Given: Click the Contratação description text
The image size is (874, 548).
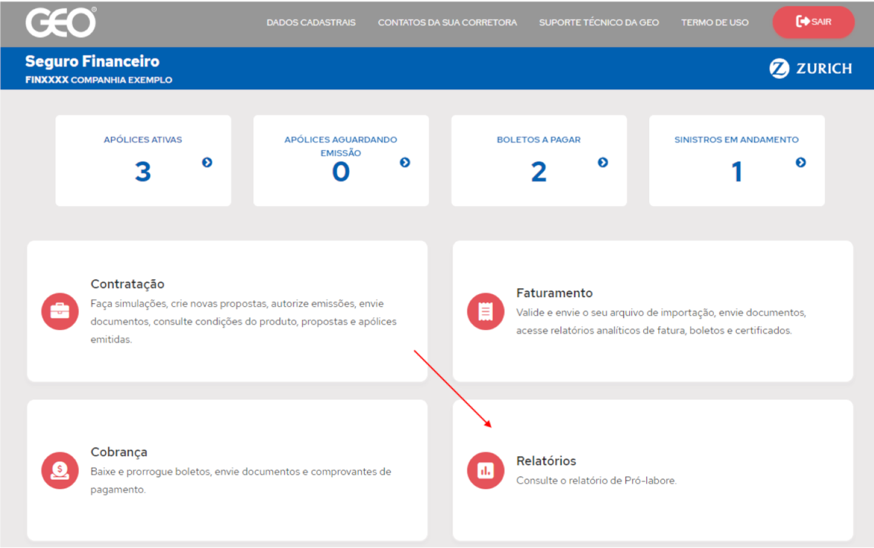Looking at the screenshot, I should coord(243,321).
